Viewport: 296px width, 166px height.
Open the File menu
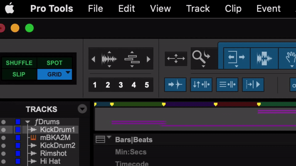95,8
